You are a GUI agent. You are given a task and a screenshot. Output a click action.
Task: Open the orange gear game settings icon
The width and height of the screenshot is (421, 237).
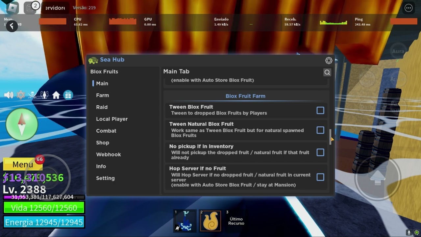(21, 95)
